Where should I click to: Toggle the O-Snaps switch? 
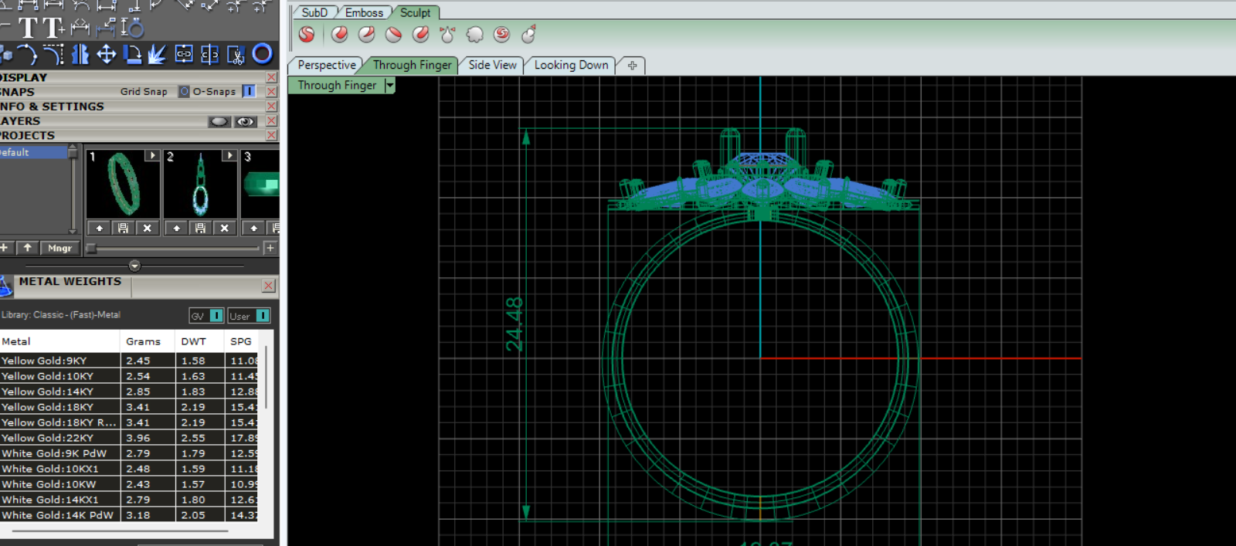[x=249, y=92]
